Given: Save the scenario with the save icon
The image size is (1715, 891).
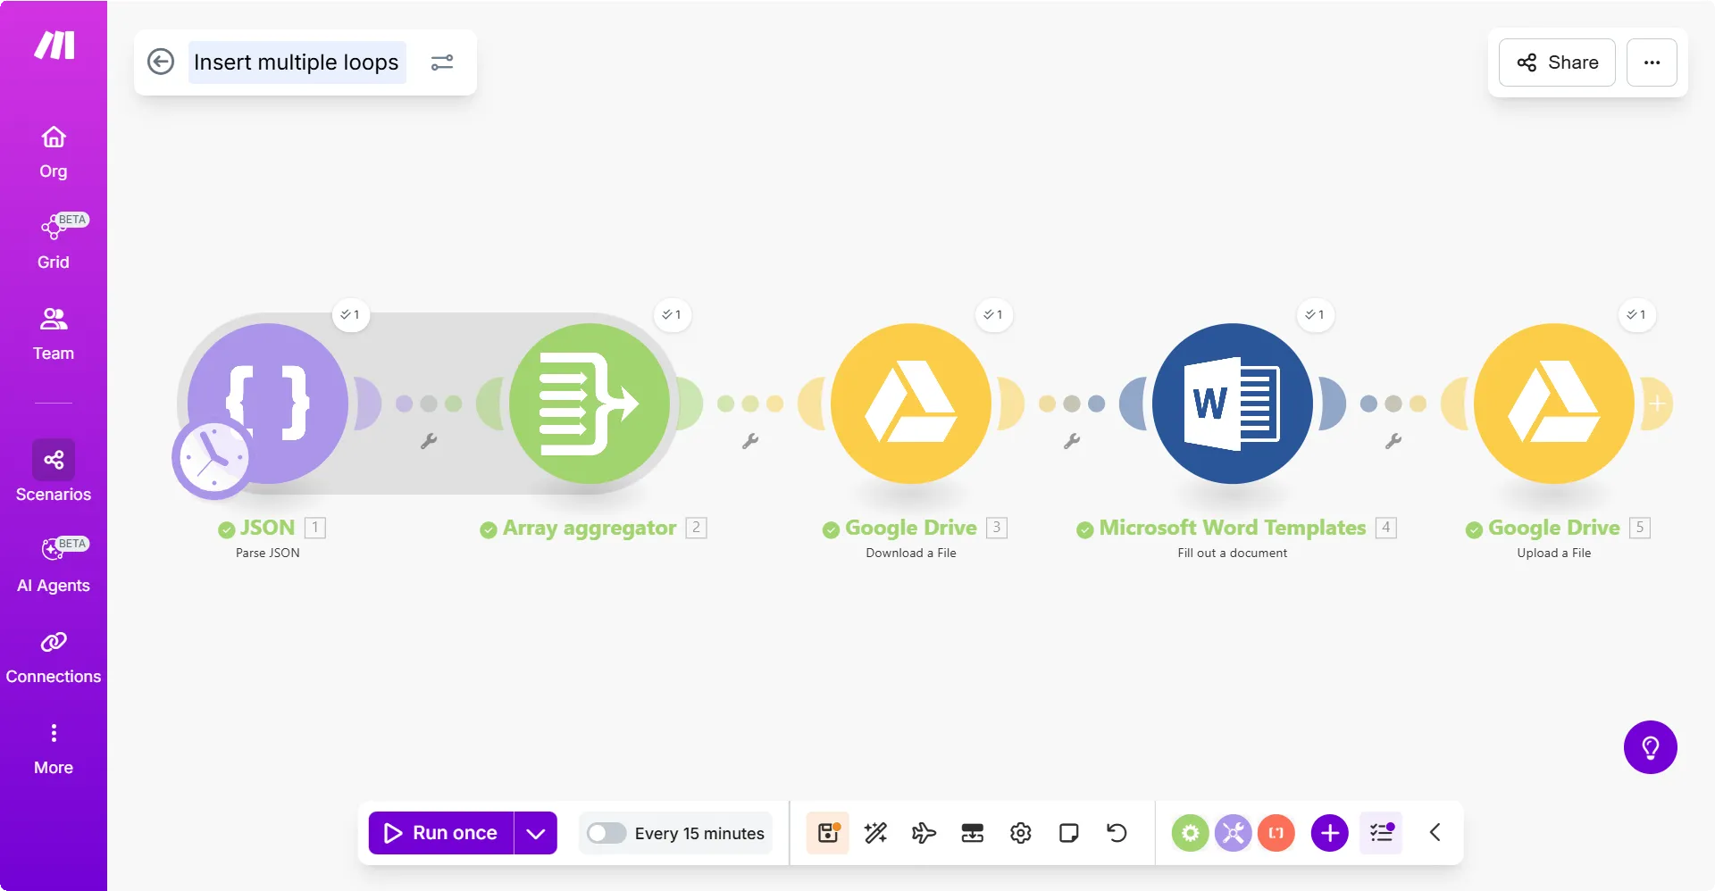Looking at the screenshot, I should point(828,833).
